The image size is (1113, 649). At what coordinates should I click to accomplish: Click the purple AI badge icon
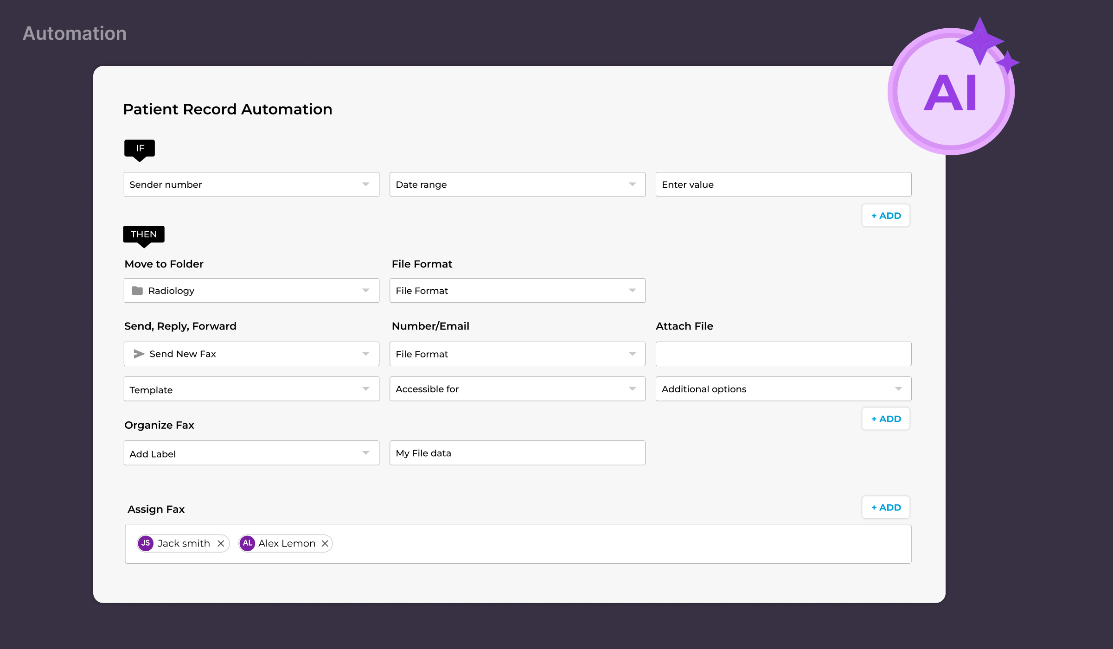[951, 92]
